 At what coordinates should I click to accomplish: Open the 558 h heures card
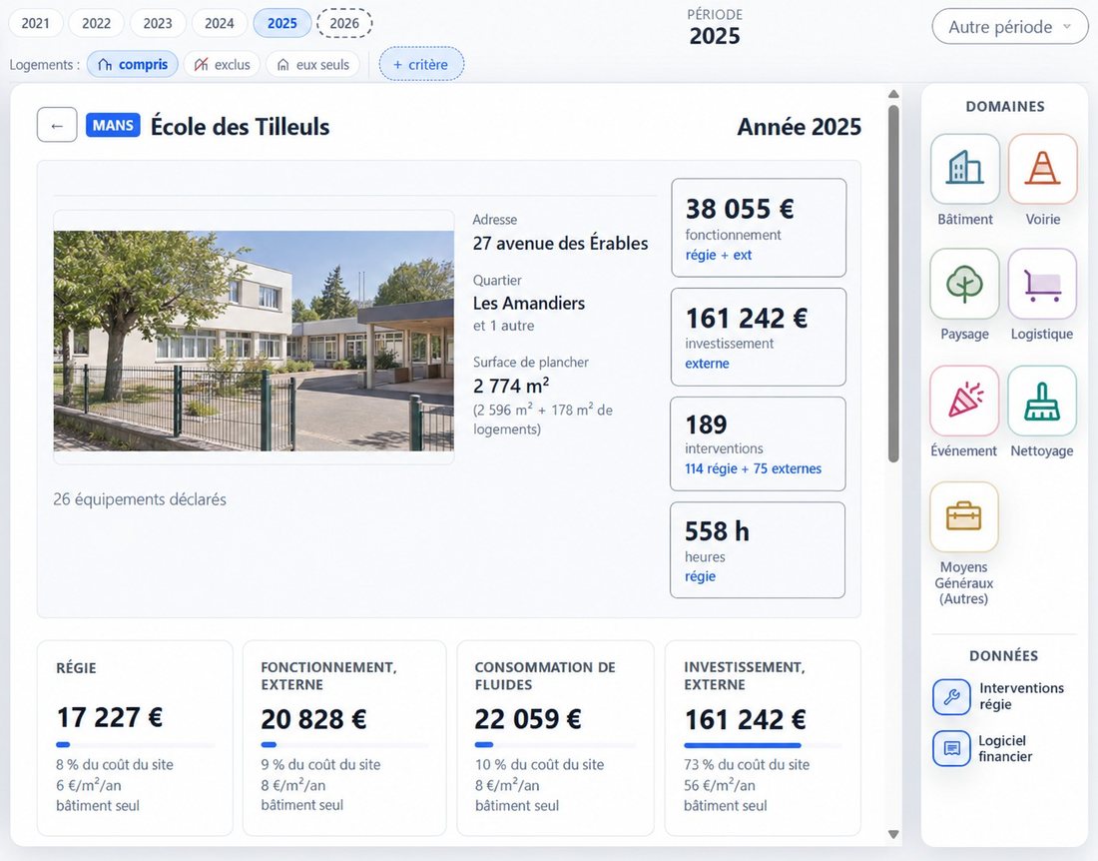click(x=758, y=550)
